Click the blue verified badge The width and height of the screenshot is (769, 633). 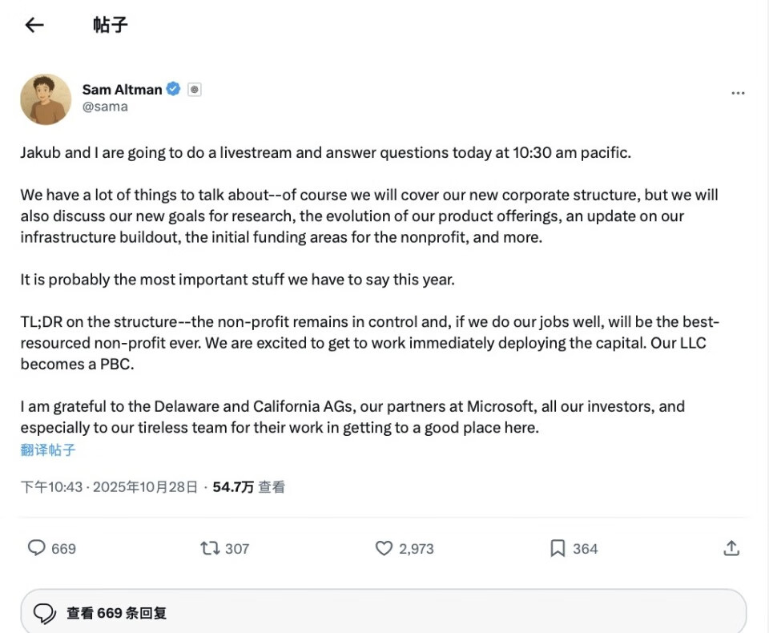[174, 89]
